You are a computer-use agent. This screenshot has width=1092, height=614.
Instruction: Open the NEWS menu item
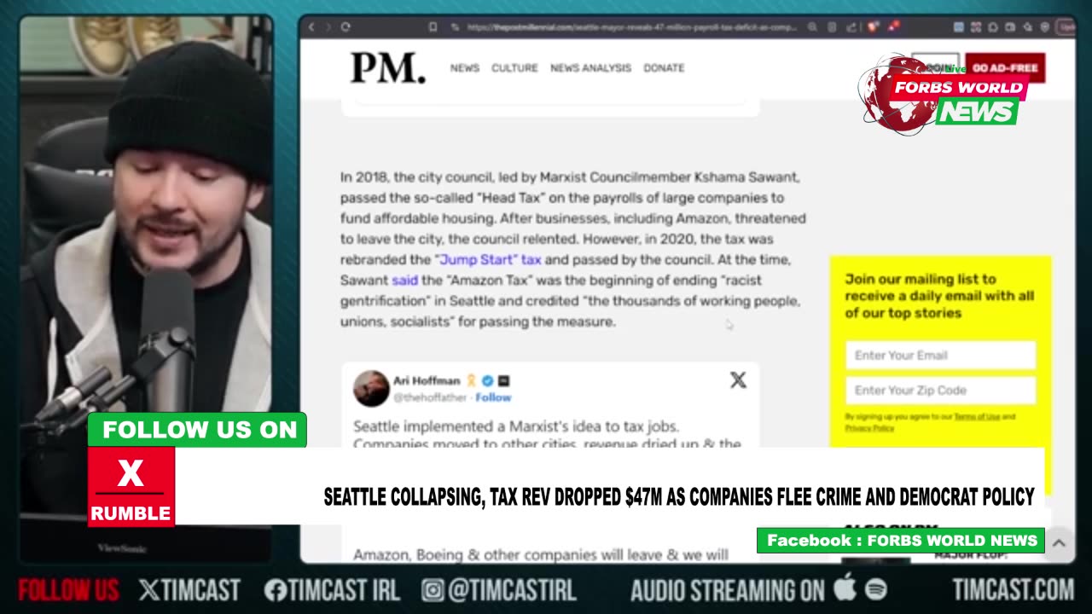tap(465, 68)
